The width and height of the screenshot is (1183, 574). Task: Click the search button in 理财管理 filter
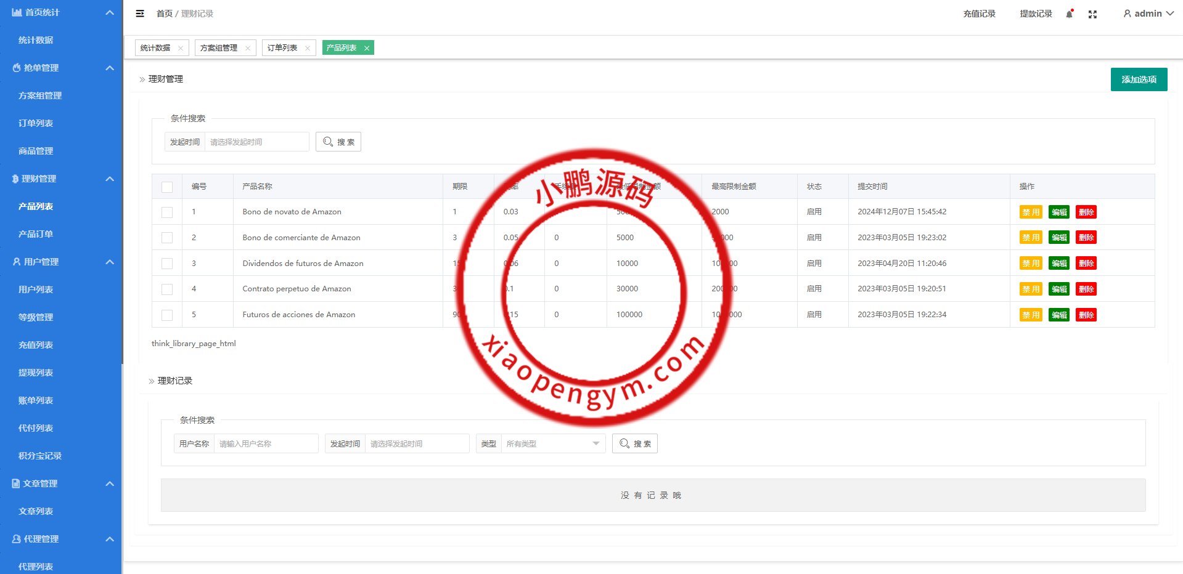tap(338, 142)
